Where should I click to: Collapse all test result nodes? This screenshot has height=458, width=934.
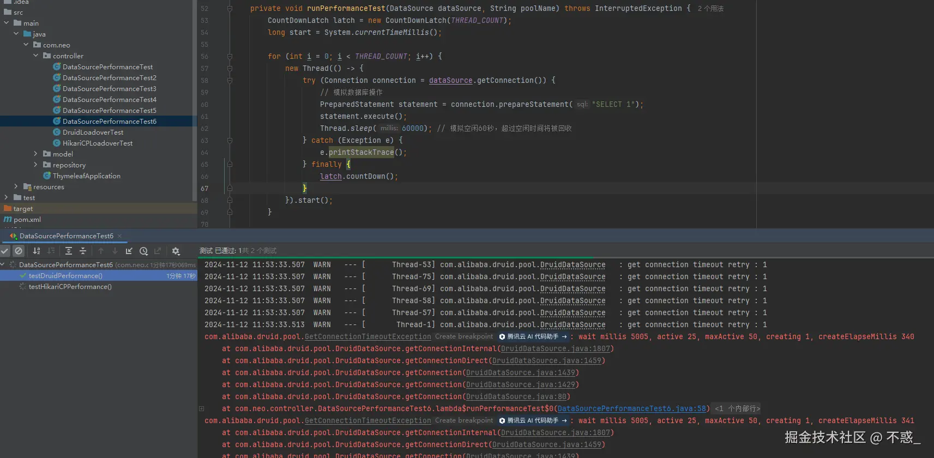(83, 251)
